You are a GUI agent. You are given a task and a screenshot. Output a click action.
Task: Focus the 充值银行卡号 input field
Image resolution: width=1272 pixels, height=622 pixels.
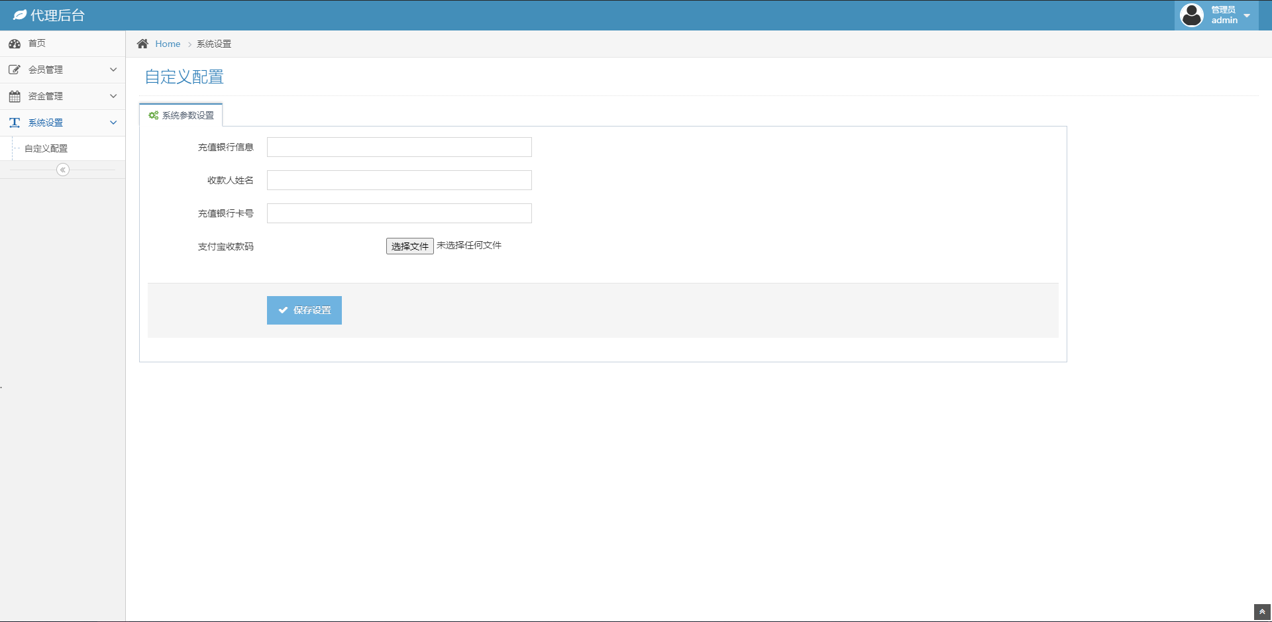pyautogui.click(x=399, y=213)
